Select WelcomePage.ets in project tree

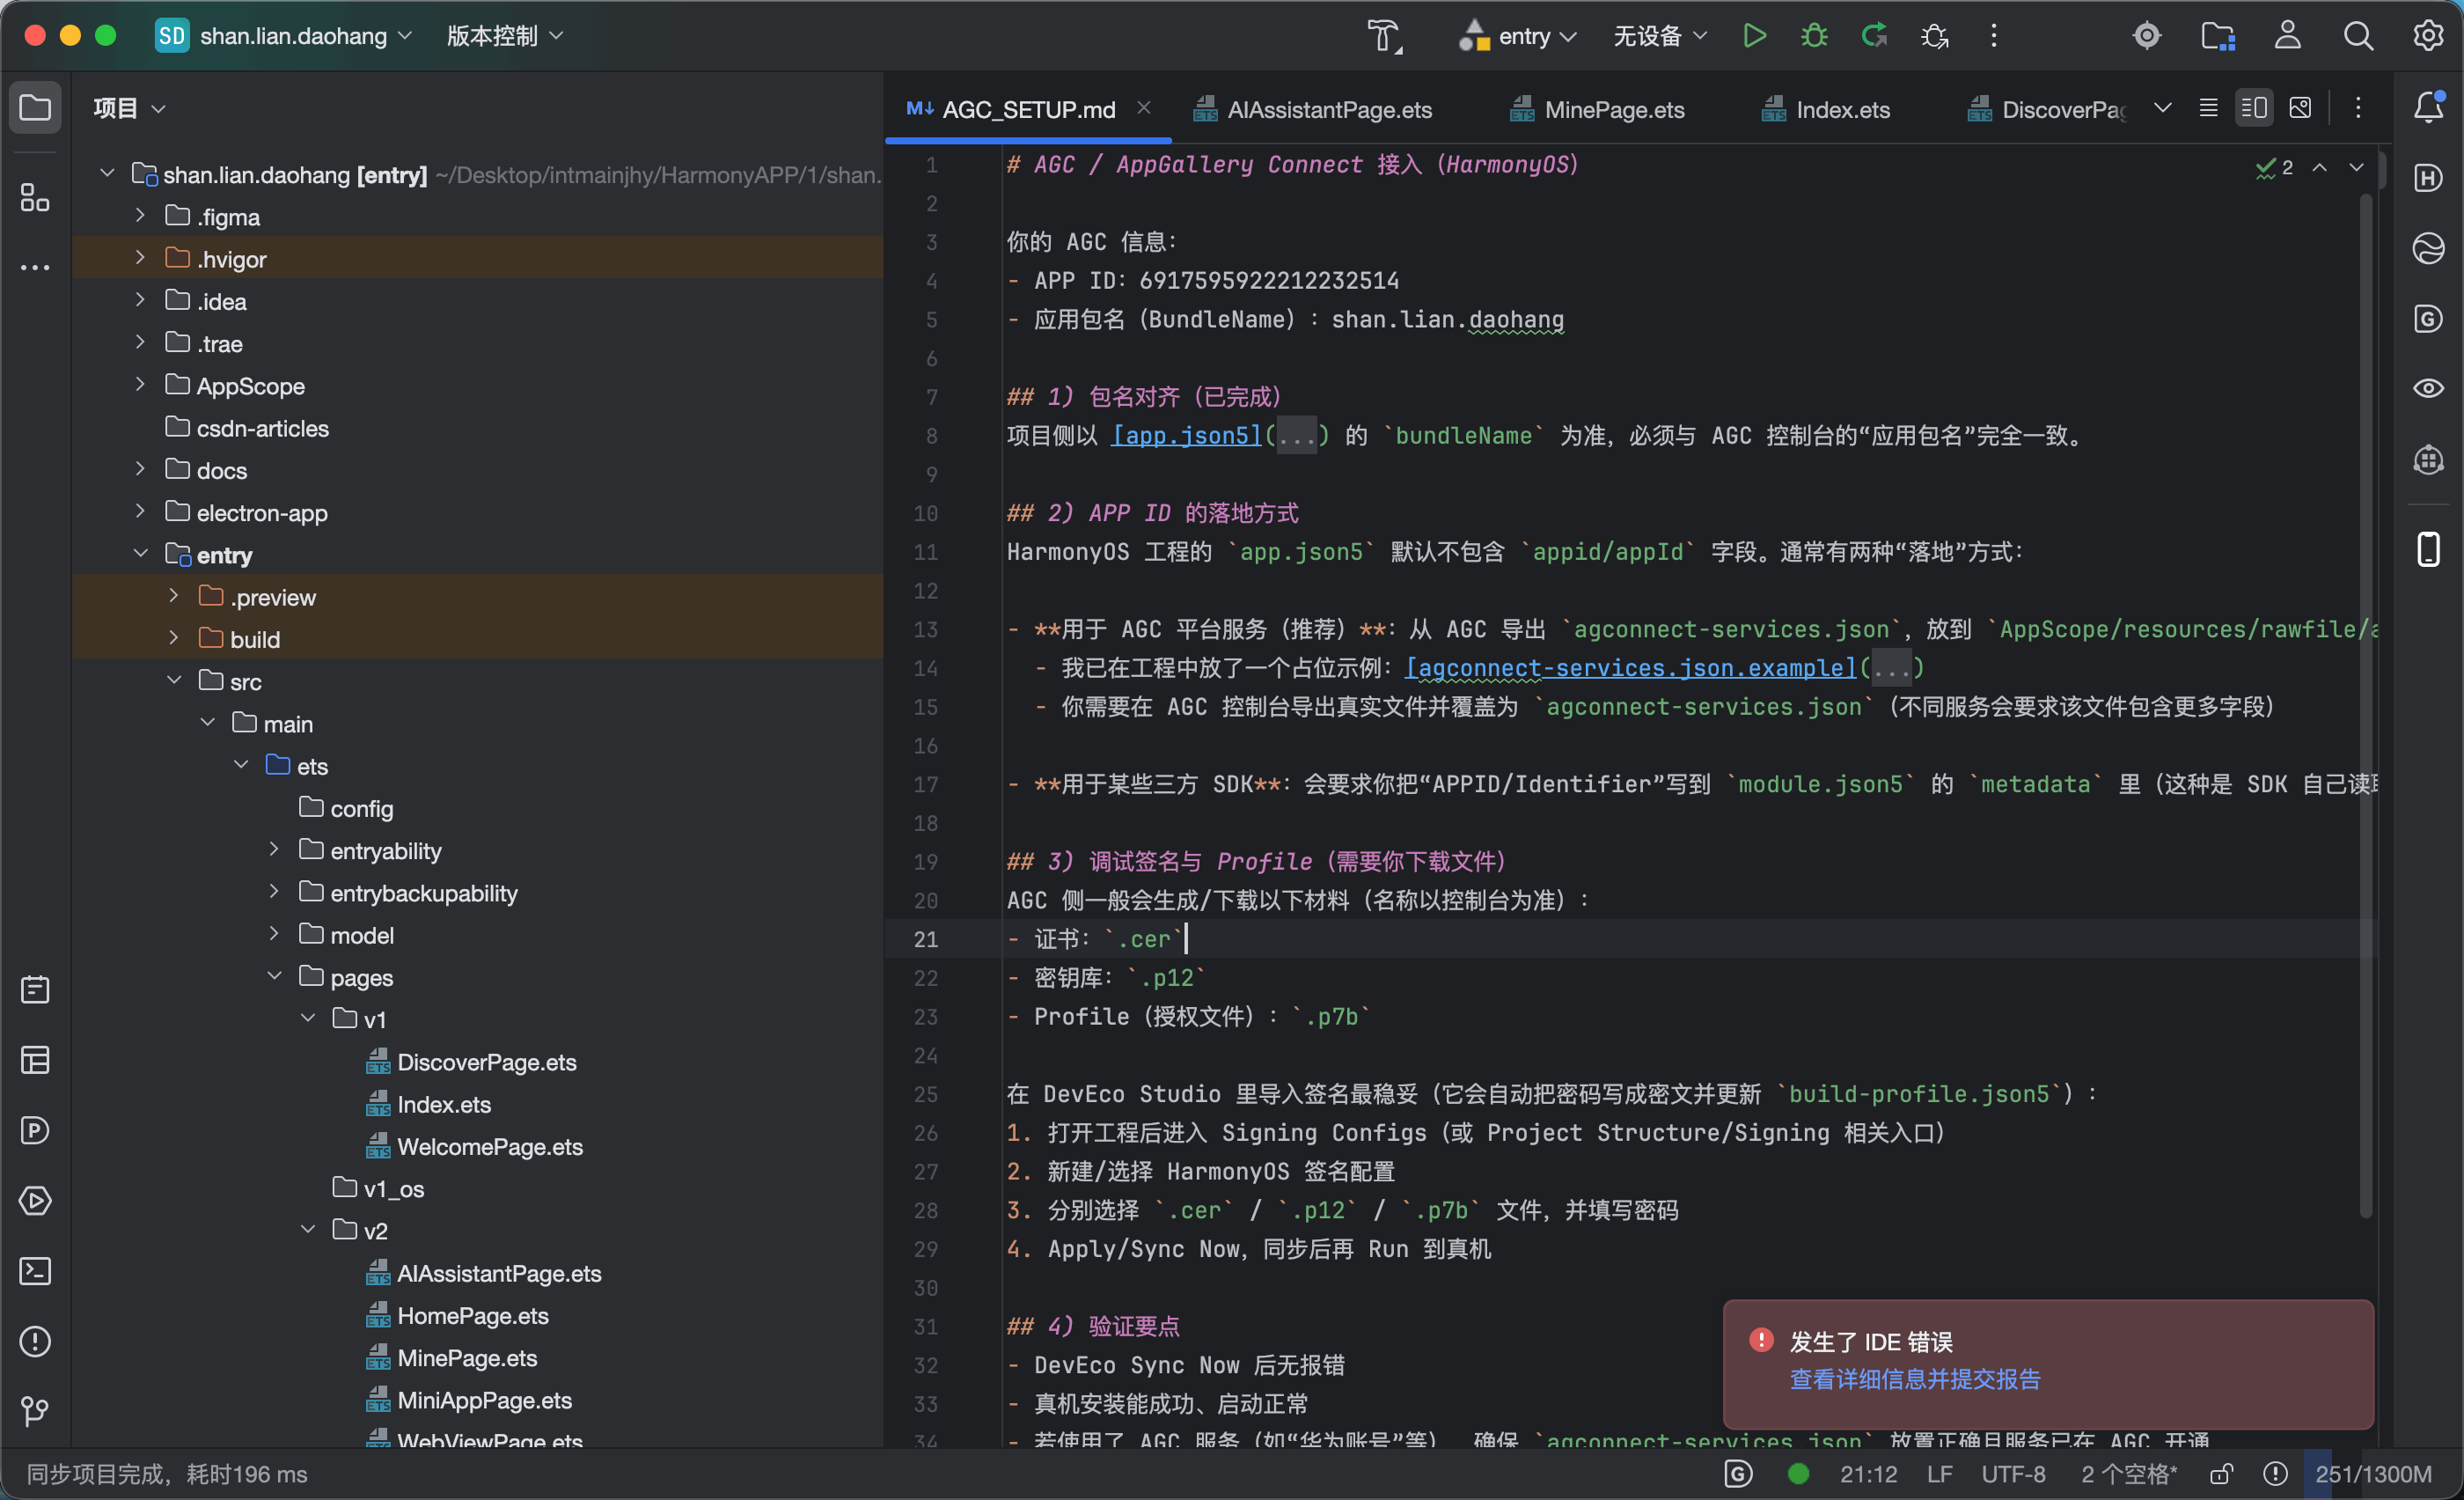(x=489, y=1146)
